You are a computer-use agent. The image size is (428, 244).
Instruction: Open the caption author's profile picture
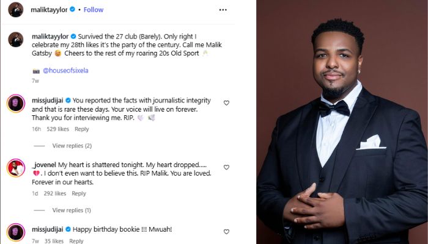click(16, 40)
